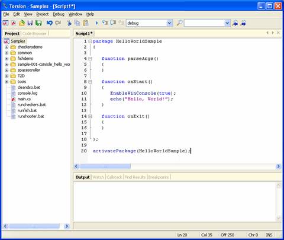Expand the T2D folder node
Image resolution: width=284 pixels, height=240 pixels.
coord(7,76)
